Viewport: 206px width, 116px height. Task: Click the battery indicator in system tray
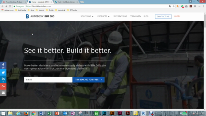[184, 113]
